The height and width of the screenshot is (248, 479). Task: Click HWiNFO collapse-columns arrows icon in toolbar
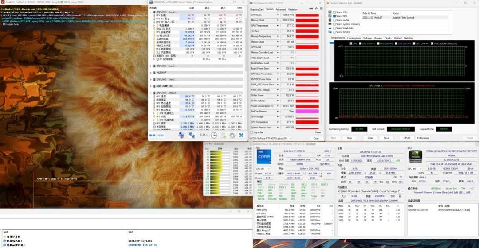pos(161,135)
